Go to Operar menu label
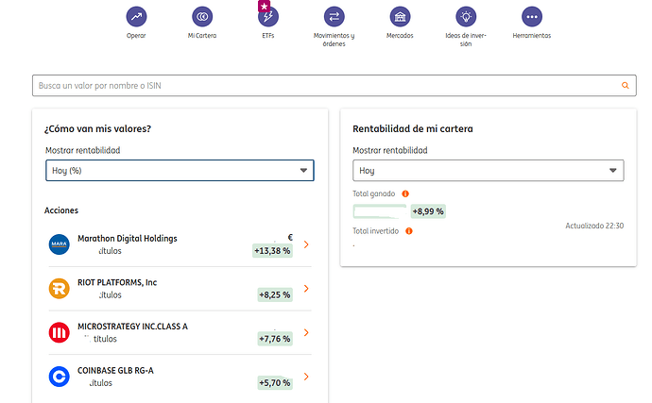Screen dimensions: 652x403 click(x=136, y=36)
